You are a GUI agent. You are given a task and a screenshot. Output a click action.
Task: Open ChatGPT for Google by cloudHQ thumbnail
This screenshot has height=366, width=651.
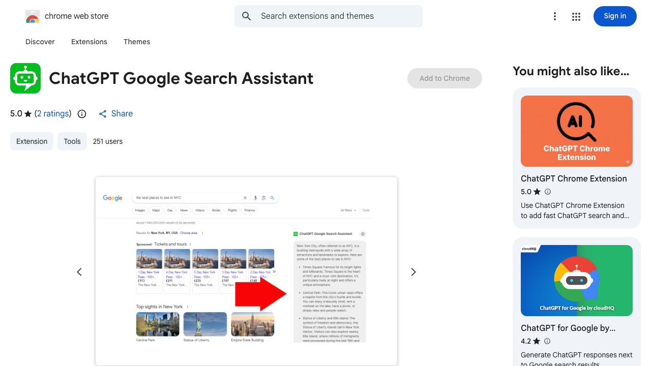point(577,281)
